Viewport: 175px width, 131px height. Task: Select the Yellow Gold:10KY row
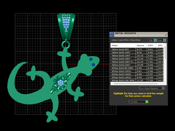pyautogui.click(x=137, y=52)
